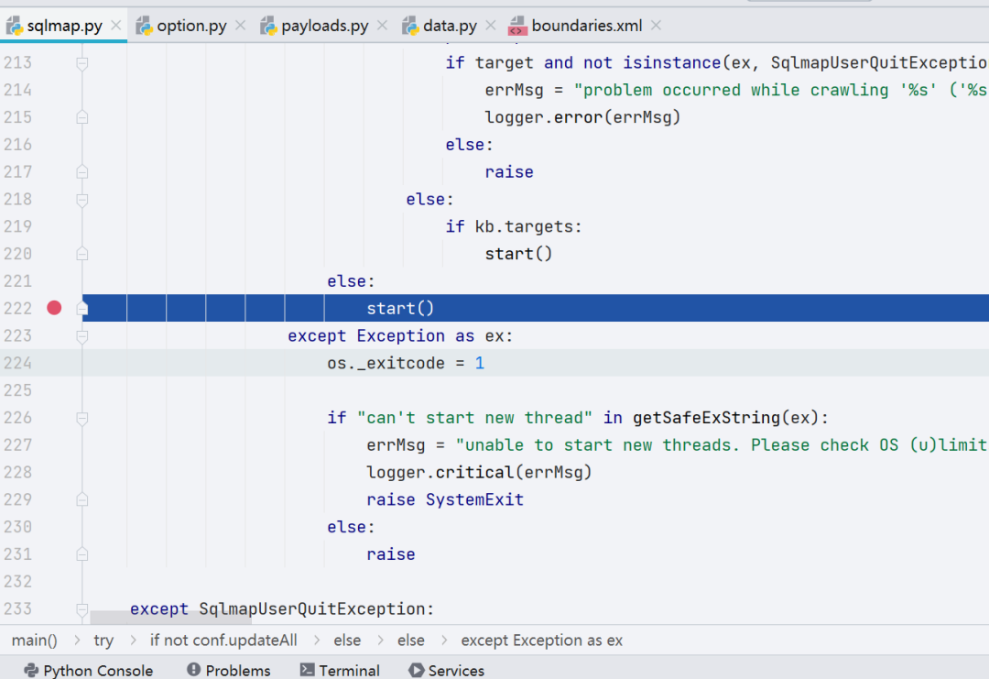Viewport: 989px width, 679px height.
Task: Collapse the except block at line 223
Action: point(82,336)
